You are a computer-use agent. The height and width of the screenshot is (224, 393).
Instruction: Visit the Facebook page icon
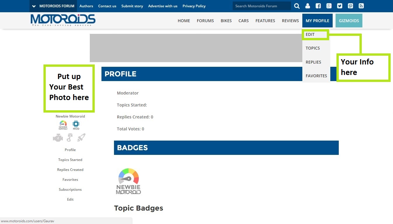point(318,6)
